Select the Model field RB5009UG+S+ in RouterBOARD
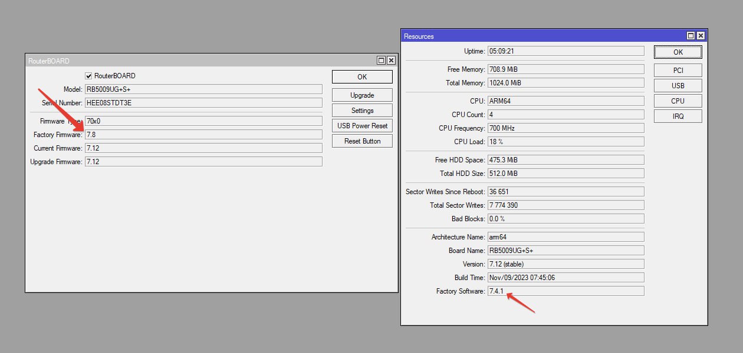The width and height of the screenshot is (743, 353). (x=203, y=89)
